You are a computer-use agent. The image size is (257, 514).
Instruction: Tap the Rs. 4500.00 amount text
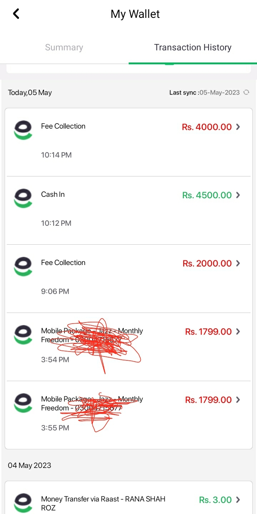point(207,195)
